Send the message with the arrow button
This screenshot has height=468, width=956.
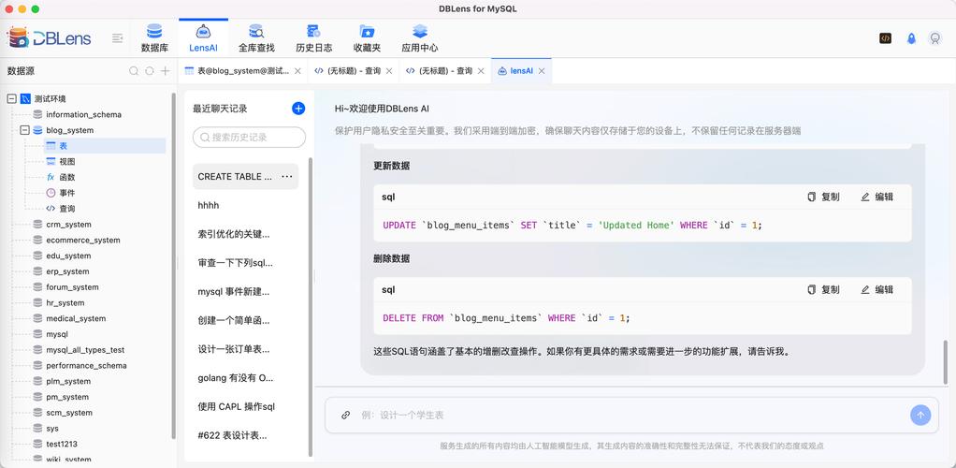coord(920,415)
